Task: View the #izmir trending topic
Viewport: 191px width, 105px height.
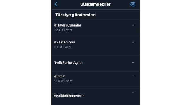Action: pos(59,76)
